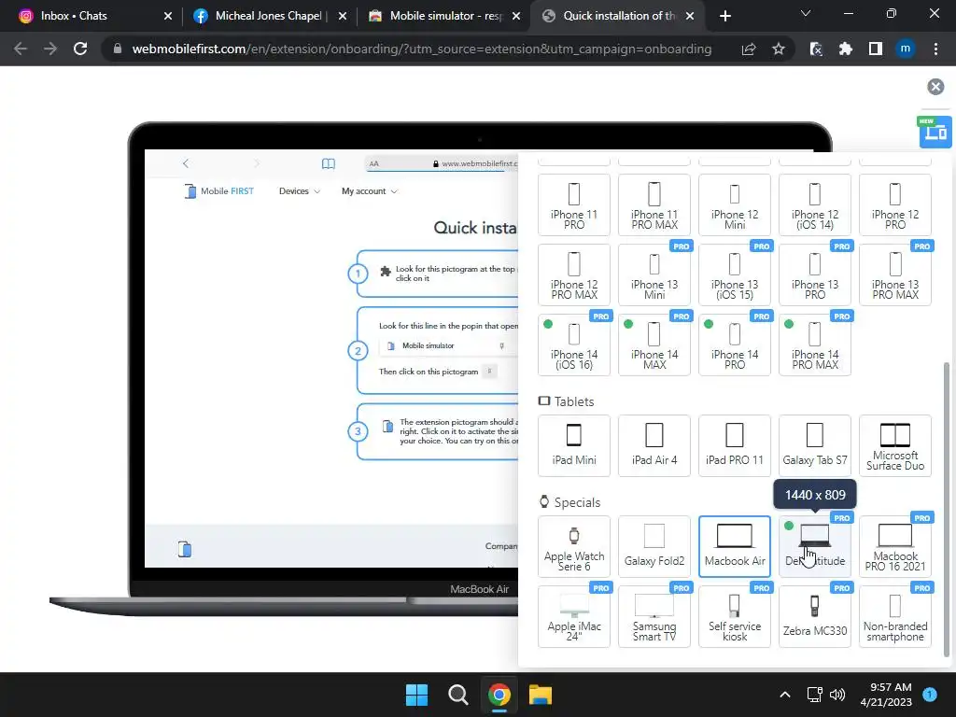Select the iPhone 14 MAX device
Viewport: 956px width, 717px height.
coord(654,345)
